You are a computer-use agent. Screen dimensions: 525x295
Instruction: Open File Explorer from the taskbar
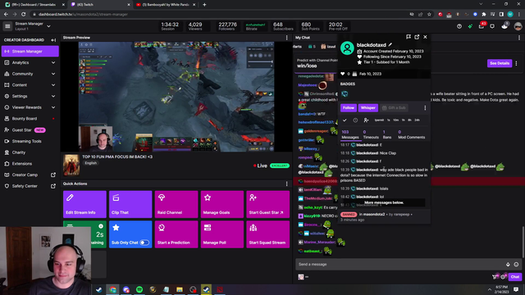coord(180,289)
